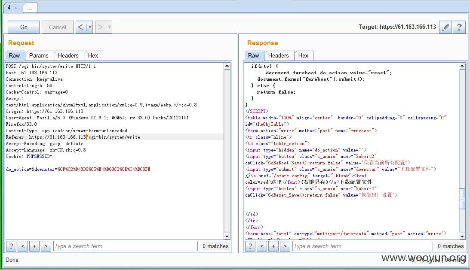Click the Content-Length: 56 header
470x270 pixels.
pos(29,85)
